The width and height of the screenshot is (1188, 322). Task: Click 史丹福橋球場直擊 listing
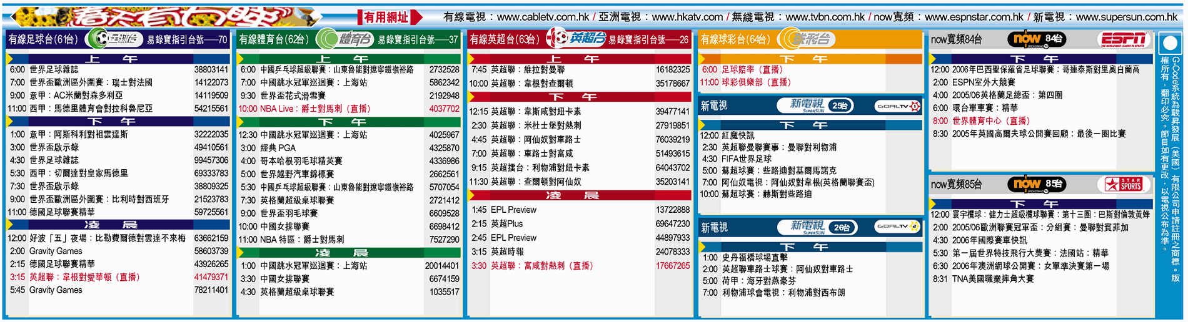coord(755,257)
